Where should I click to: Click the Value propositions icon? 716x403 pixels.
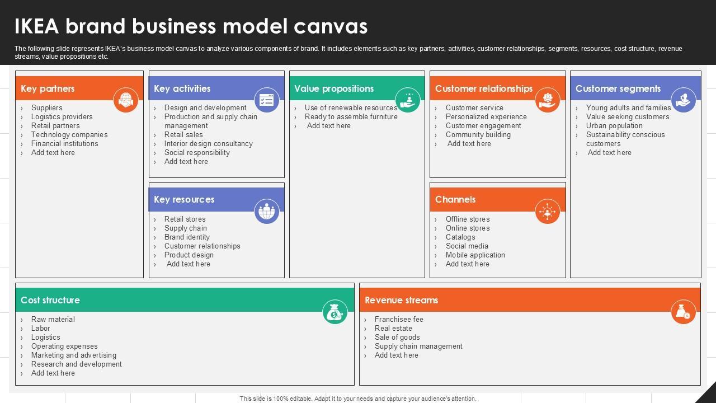click(x=407, y=100)
